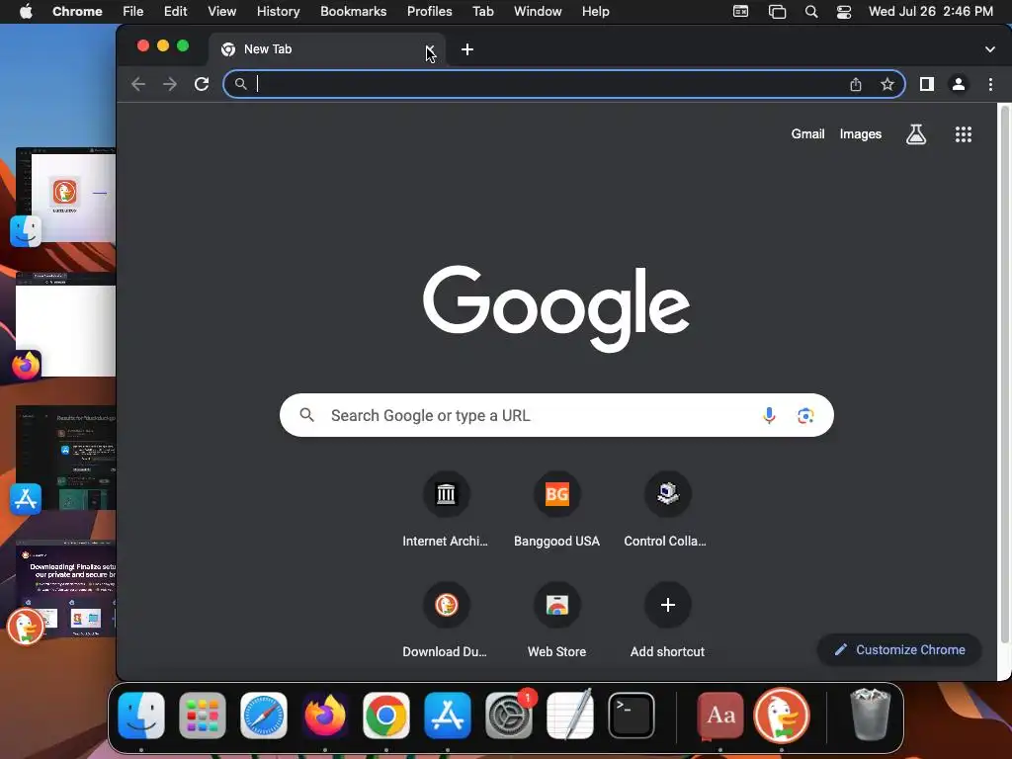Open Chrome's three-dot menu
The width and height of the screenshot is (1012, 759).
point(990,84)
